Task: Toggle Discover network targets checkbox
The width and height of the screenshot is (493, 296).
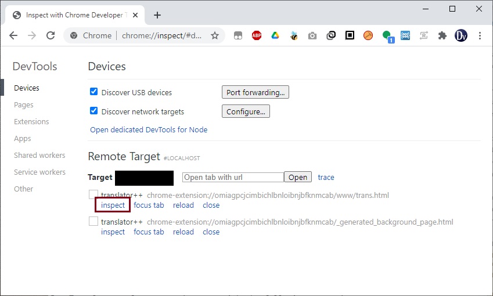Action: [93, 111]
